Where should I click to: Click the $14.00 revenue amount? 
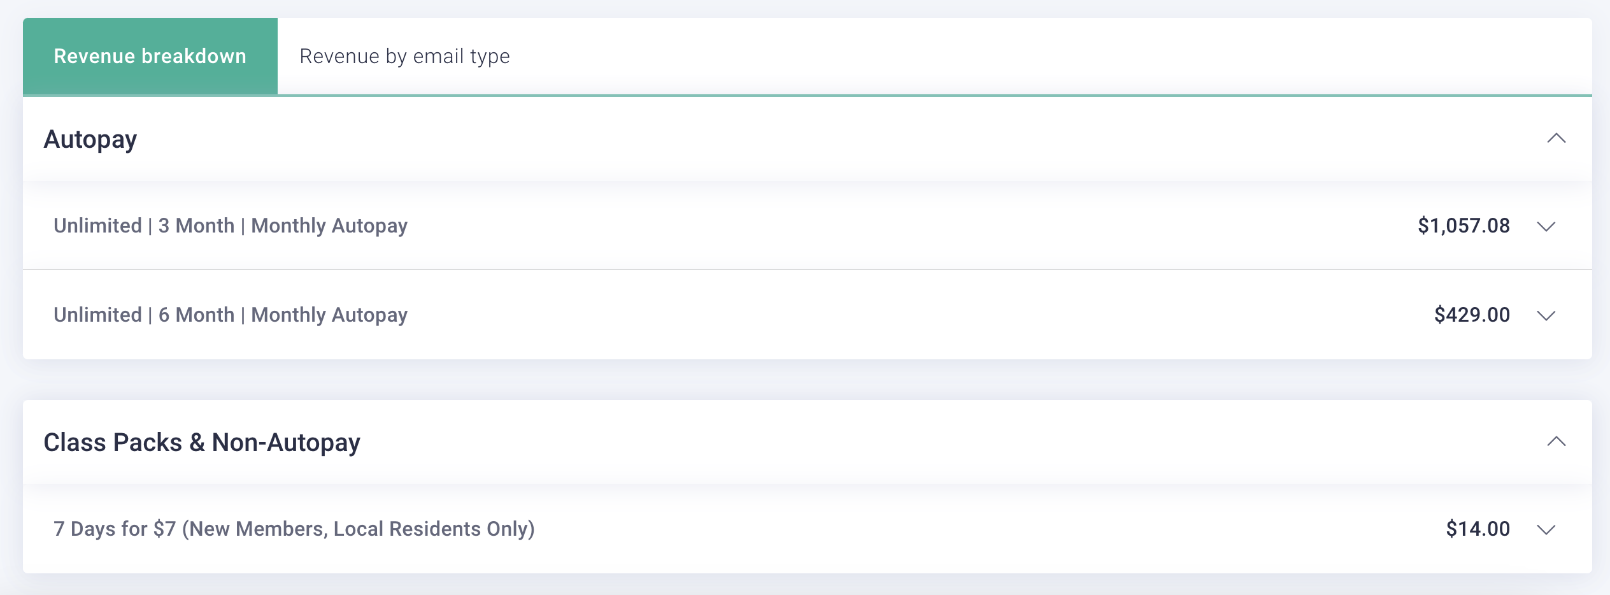pyautogui.click(x=1478, y=529)
